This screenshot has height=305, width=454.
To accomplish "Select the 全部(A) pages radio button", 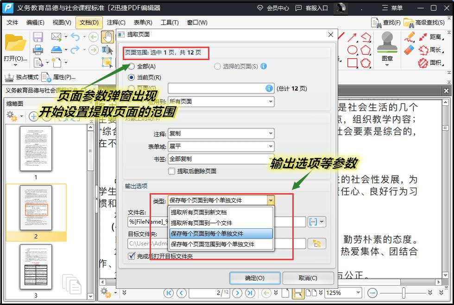I will [x=132, y=67].
